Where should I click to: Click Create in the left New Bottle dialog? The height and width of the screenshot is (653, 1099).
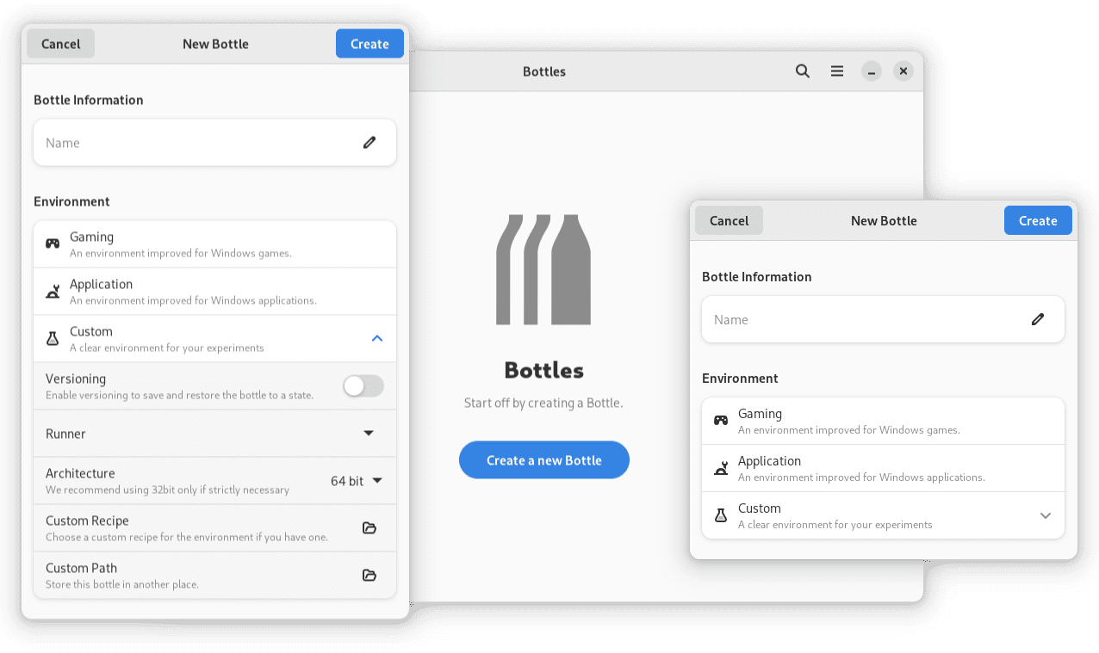click(x=369, y=44)
